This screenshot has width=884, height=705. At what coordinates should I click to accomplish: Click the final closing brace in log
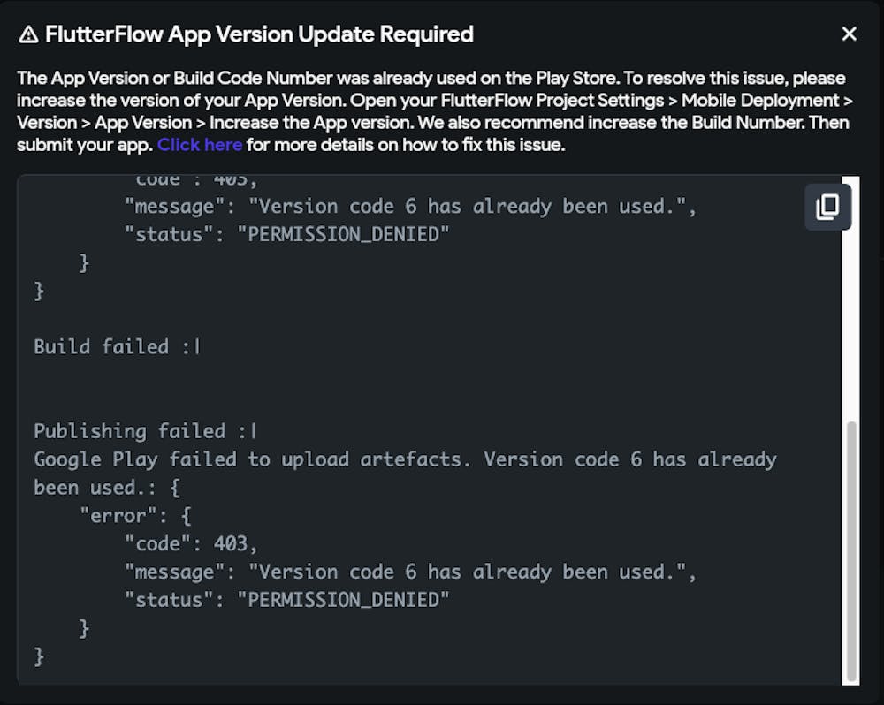(x=39, y=656)
